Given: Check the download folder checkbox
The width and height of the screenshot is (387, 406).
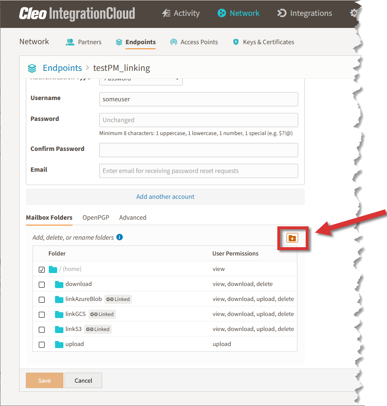Looking at the screenshot, I should pos(42,285).
